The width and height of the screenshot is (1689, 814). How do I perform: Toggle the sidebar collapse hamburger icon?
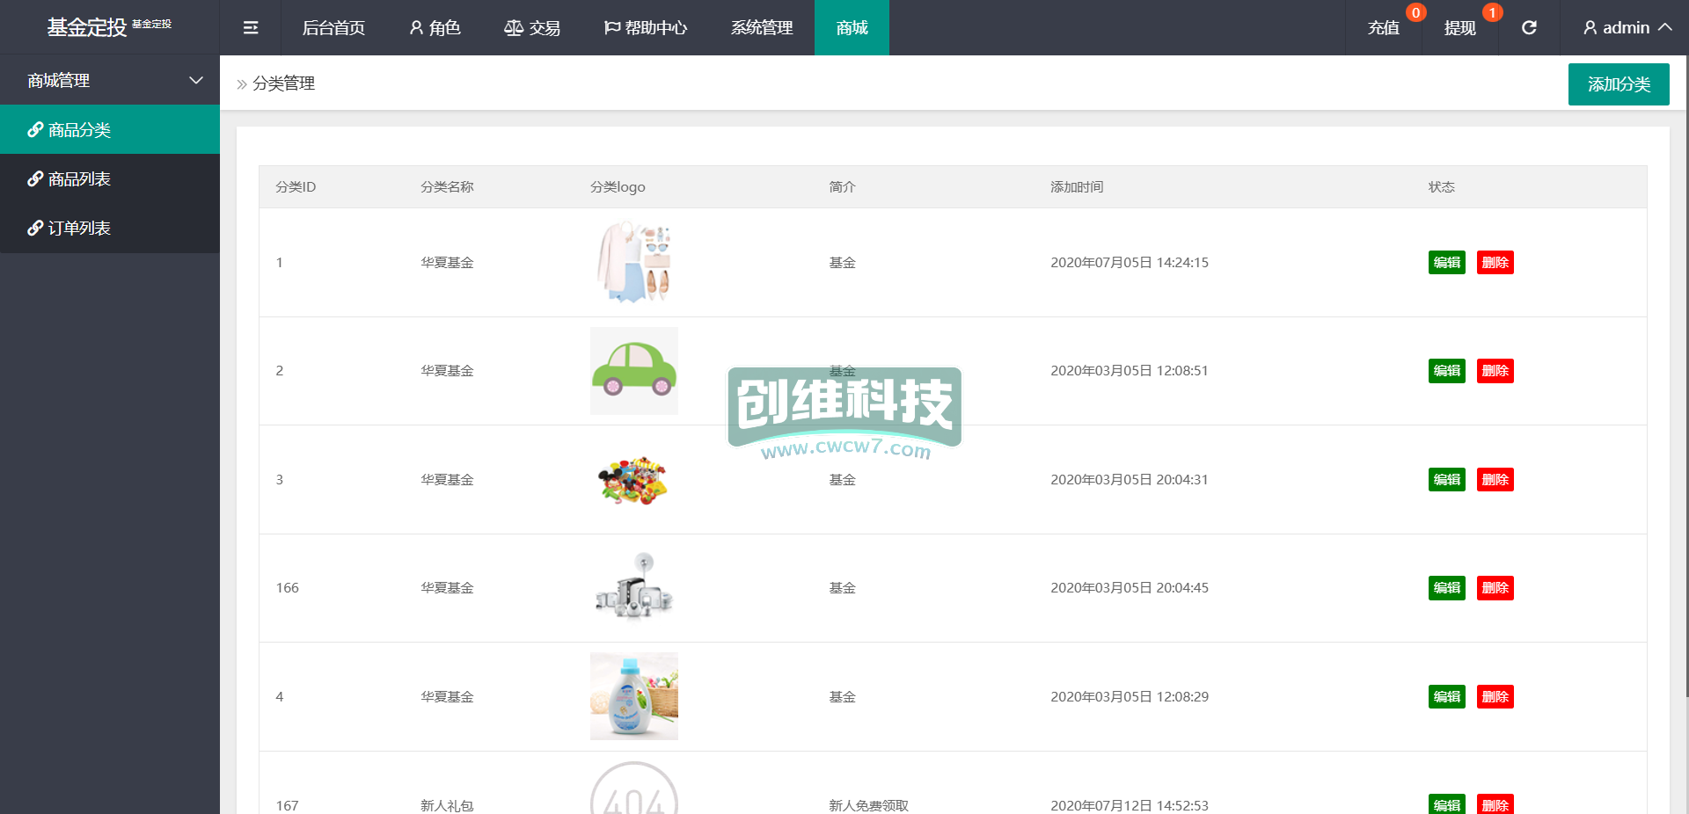(x=251, y=28)
